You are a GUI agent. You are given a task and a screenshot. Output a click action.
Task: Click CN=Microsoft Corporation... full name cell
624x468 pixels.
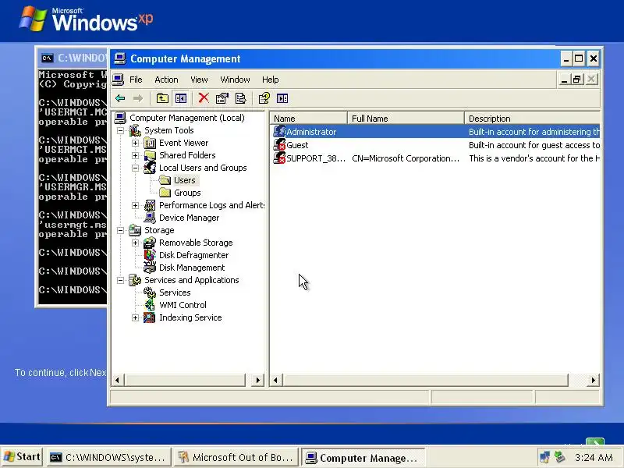pos(406,158)
